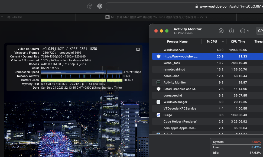Open the process info inspector icon
This screenshot has width=263, height=157.
click(231, 31)
